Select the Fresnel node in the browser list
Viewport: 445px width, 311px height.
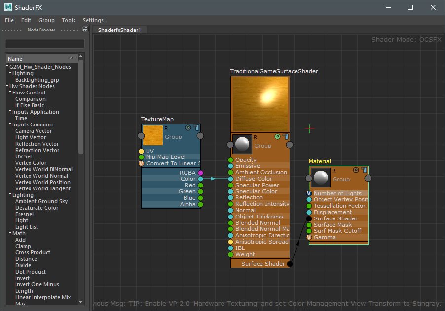point(24,214)
